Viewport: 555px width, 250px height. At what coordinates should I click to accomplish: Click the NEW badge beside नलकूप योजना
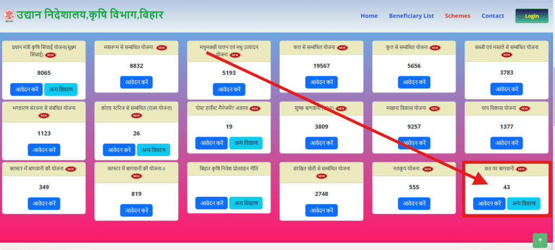[x=428, y=169]
